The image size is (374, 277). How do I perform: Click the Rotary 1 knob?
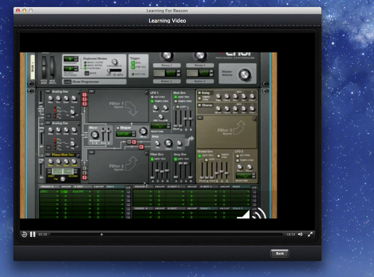click(x=167, y=56)
